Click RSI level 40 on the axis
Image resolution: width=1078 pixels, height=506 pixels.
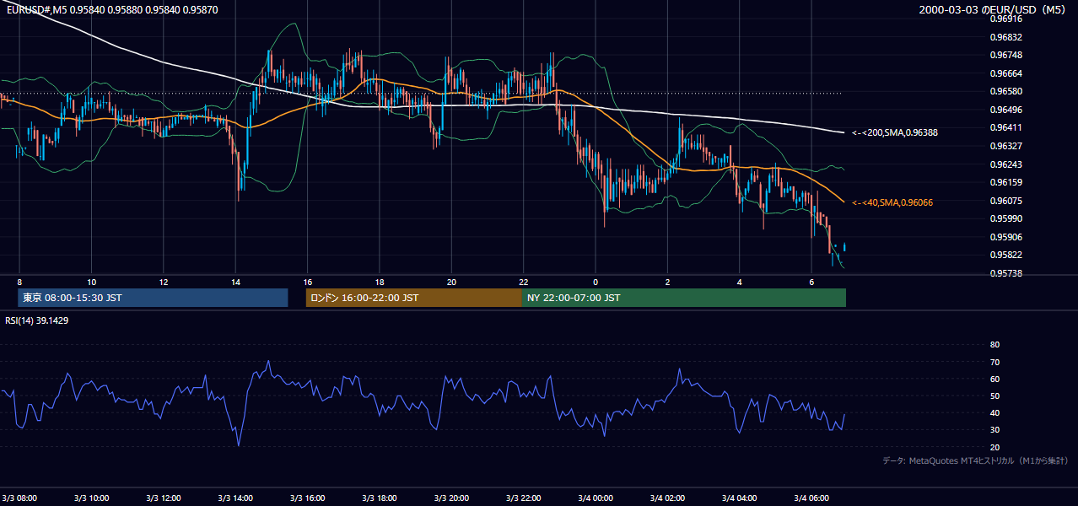[x=994, y=412]
